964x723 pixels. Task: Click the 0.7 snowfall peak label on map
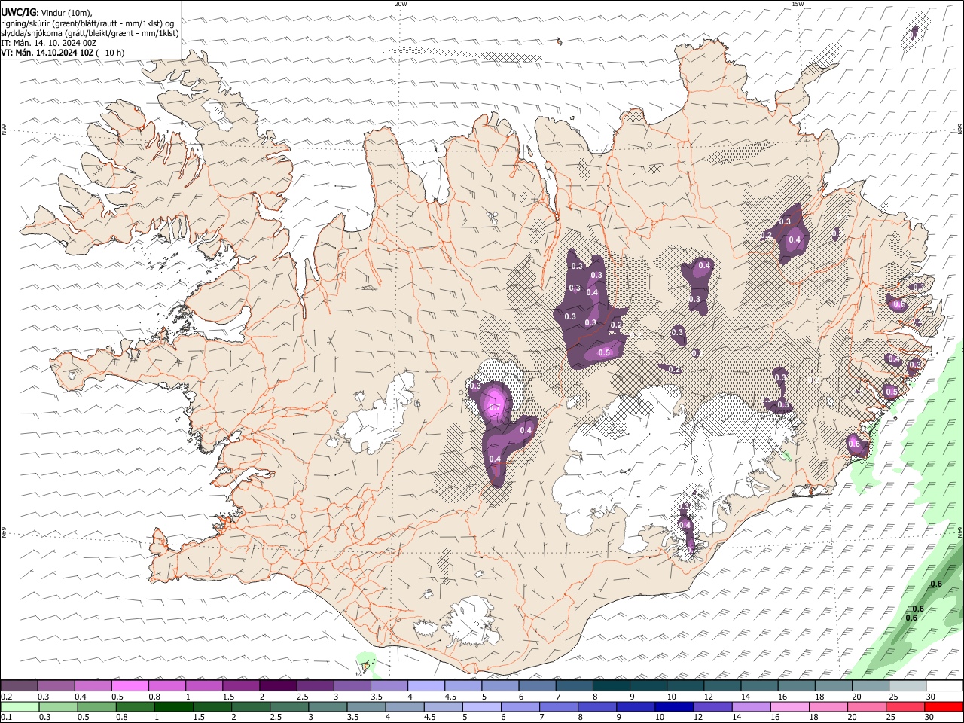click(x=495, y=407)
